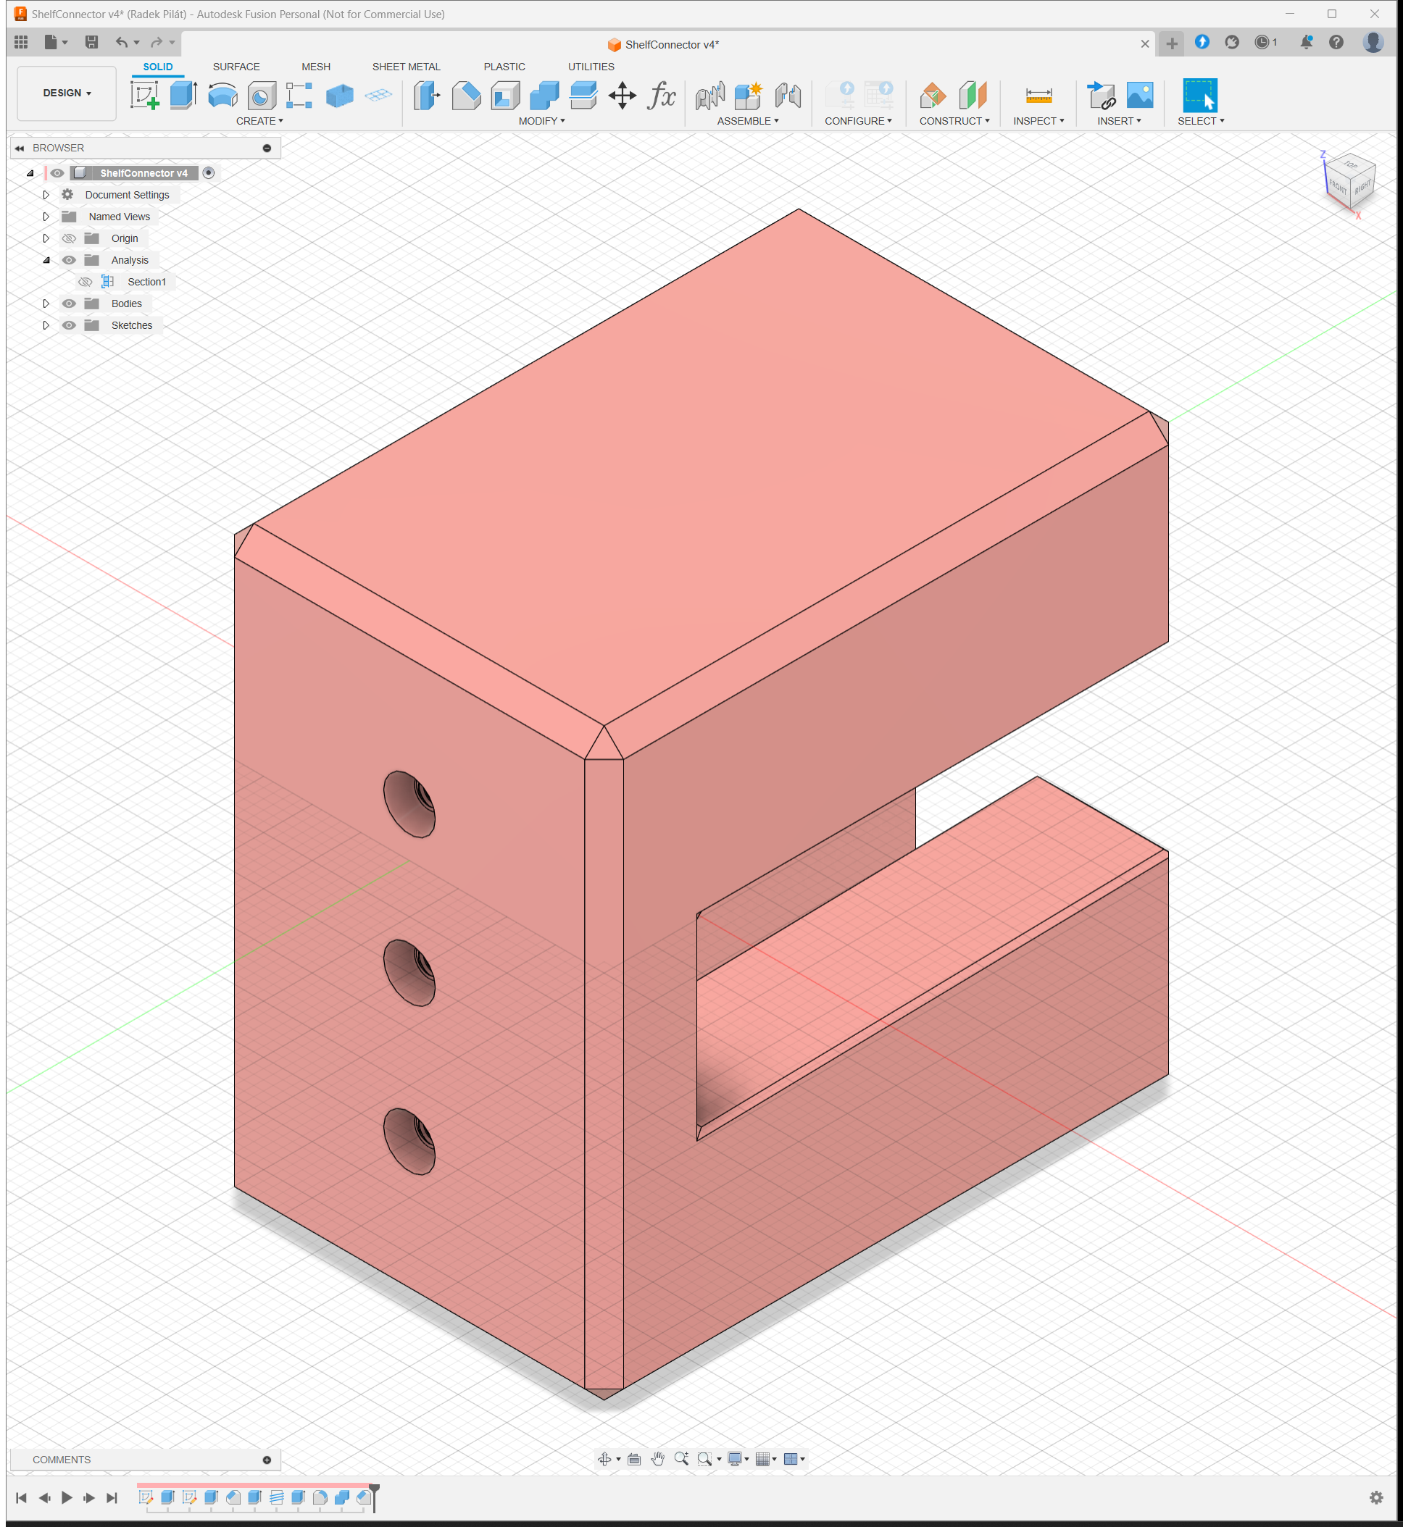
Task: Select the Combine tool
Action: click(544, 96)
